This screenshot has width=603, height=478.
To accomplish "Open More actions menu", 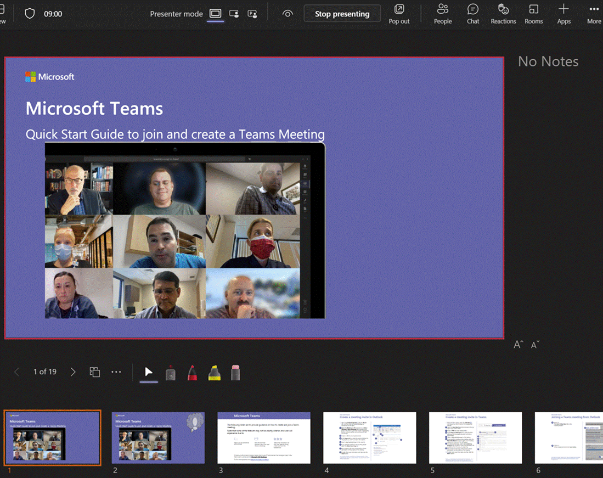I will pyautogui.click(x=594, y=14).
